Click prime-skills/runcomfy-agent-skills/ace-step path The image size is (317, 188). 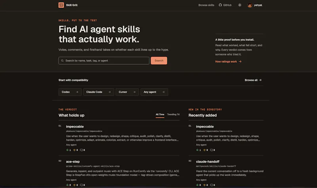(x=93, y=166)
